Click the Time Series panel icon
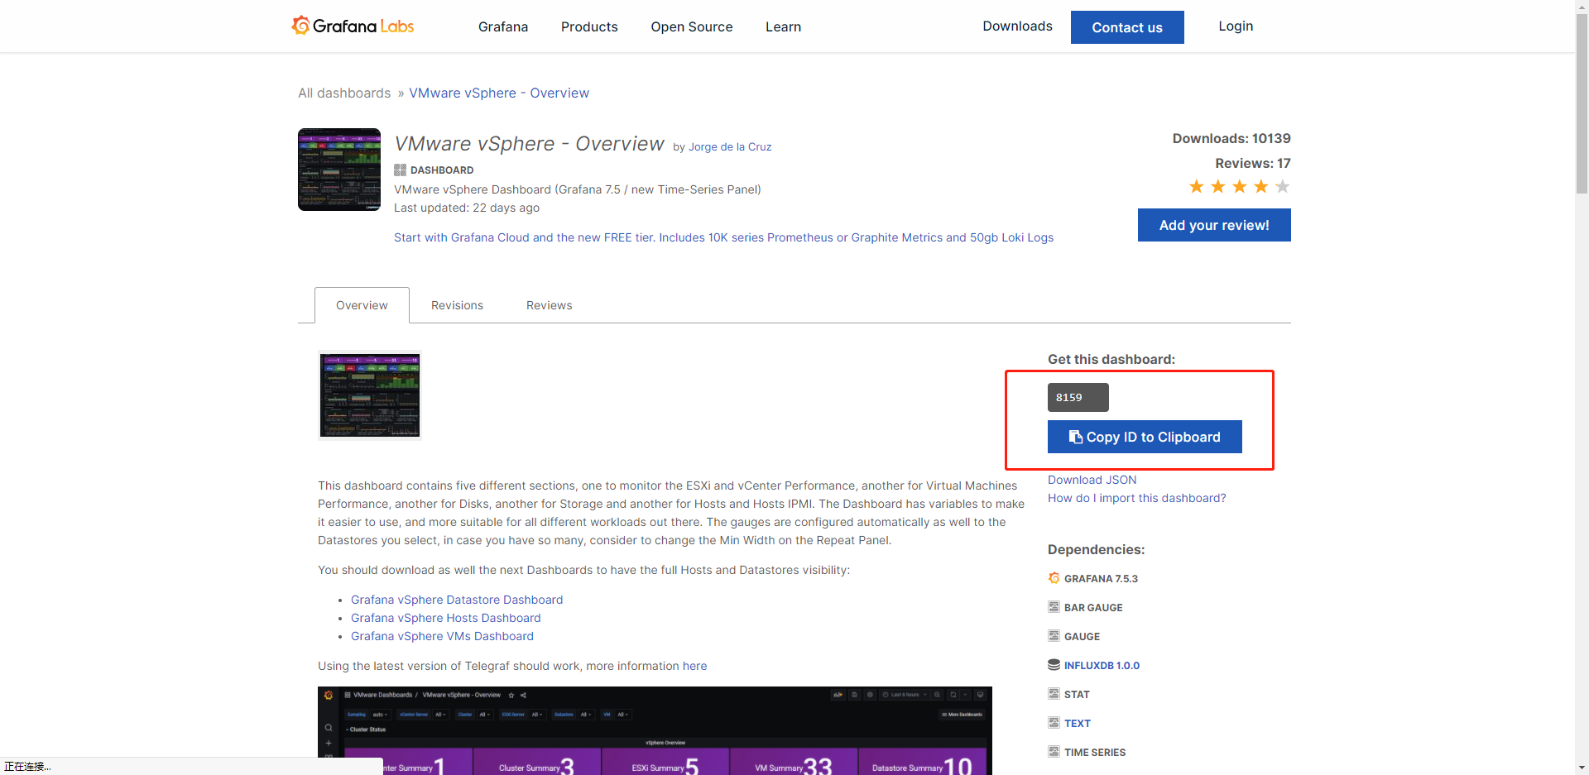 tap(1054, 752)
